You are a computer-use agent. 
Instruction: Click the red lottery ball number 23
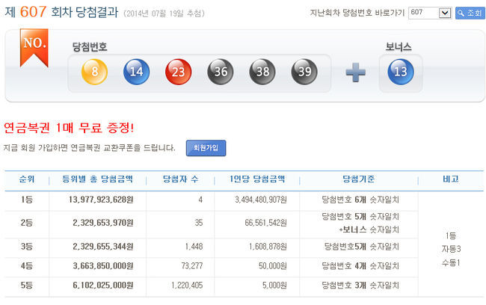pyautogui.click(x=179, y=73)
